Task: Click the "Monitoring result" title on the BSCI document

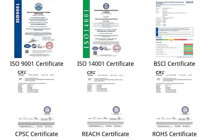Action: pos(170,3)
